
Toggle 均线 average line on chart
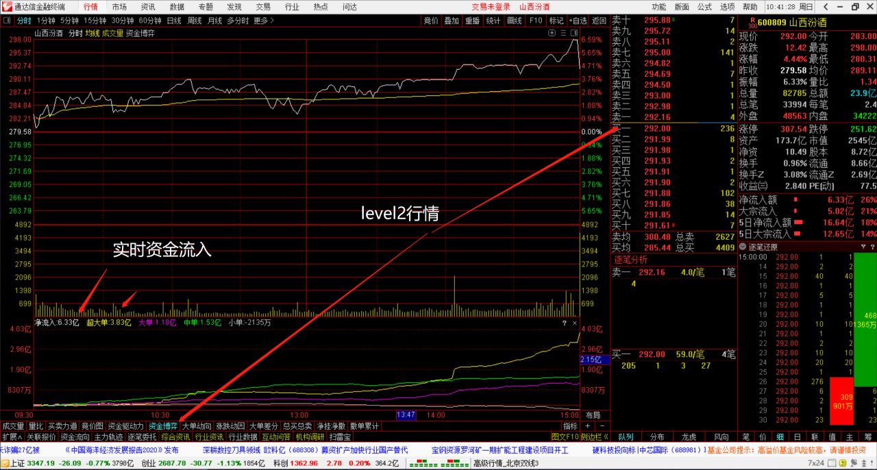click(92, 33)
